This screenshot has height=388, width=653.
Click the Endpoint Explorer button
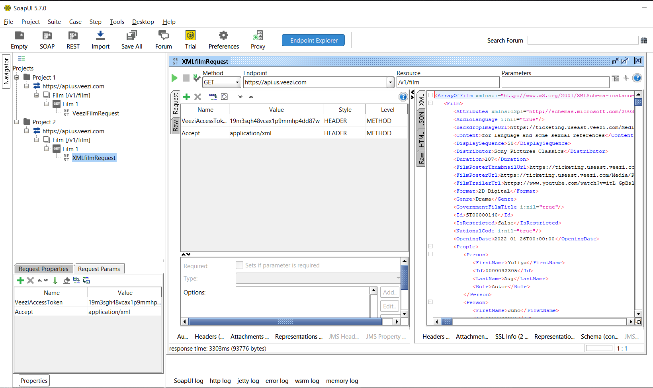point(313,40)
